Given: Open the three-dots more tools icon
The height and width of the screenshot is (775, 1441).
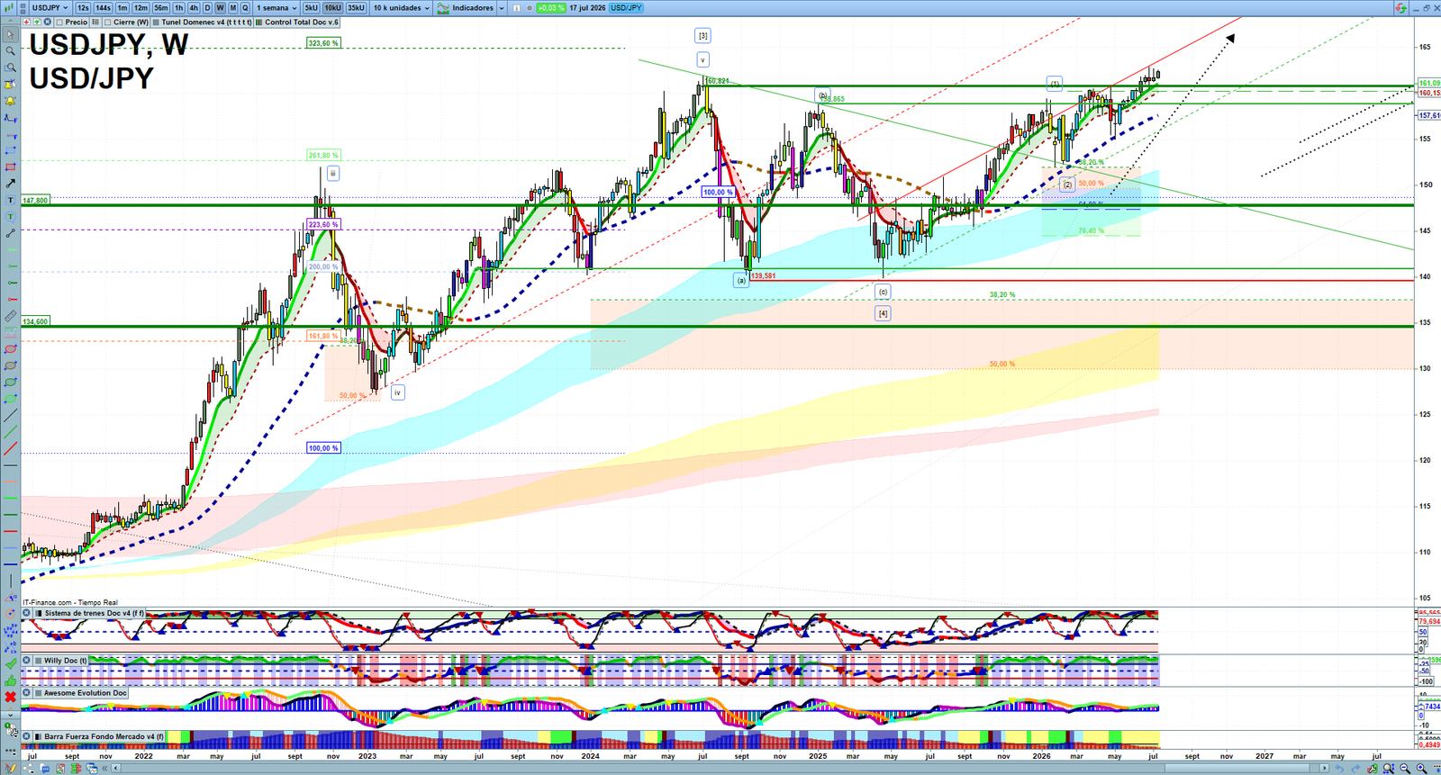Looking at the screenshot, I should pos(11,751).
